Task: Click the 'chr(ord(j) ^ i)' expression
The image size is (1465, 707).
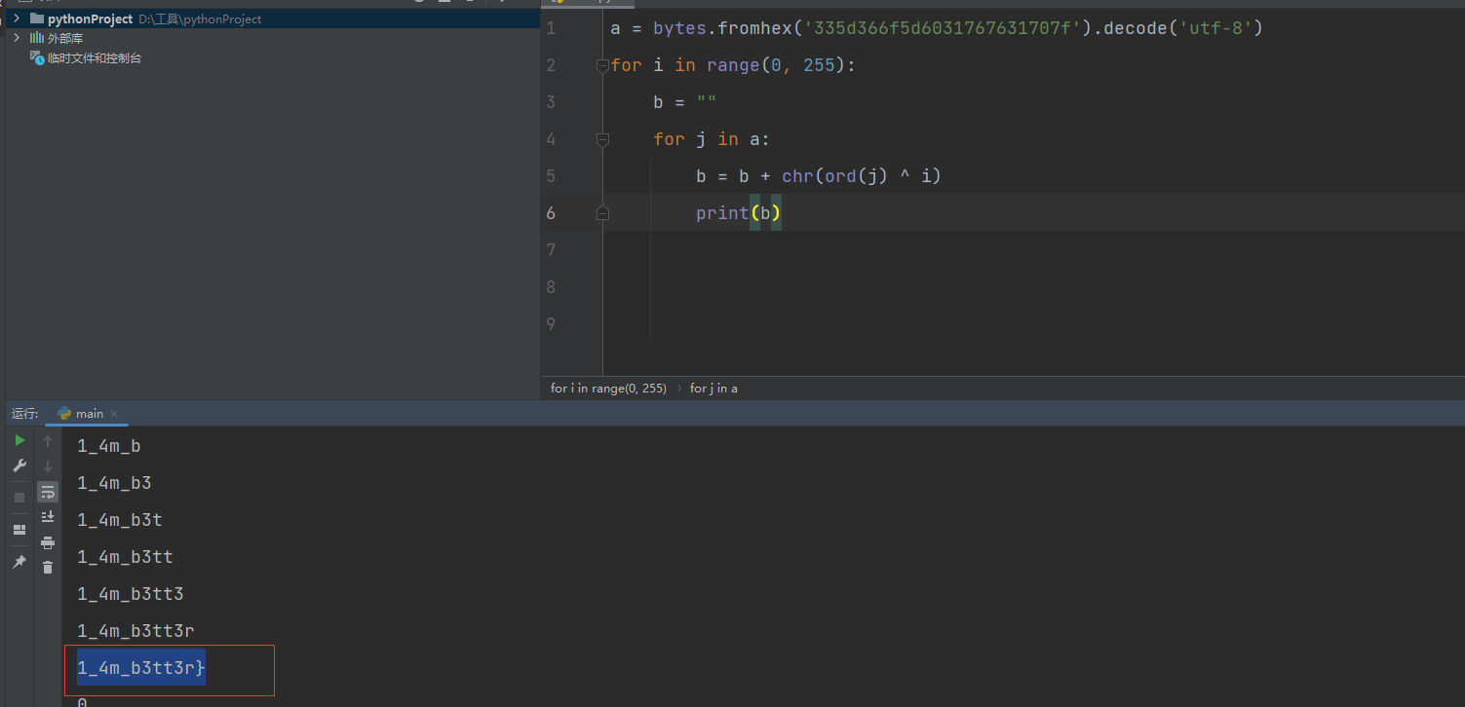Action: coord(862,176)
